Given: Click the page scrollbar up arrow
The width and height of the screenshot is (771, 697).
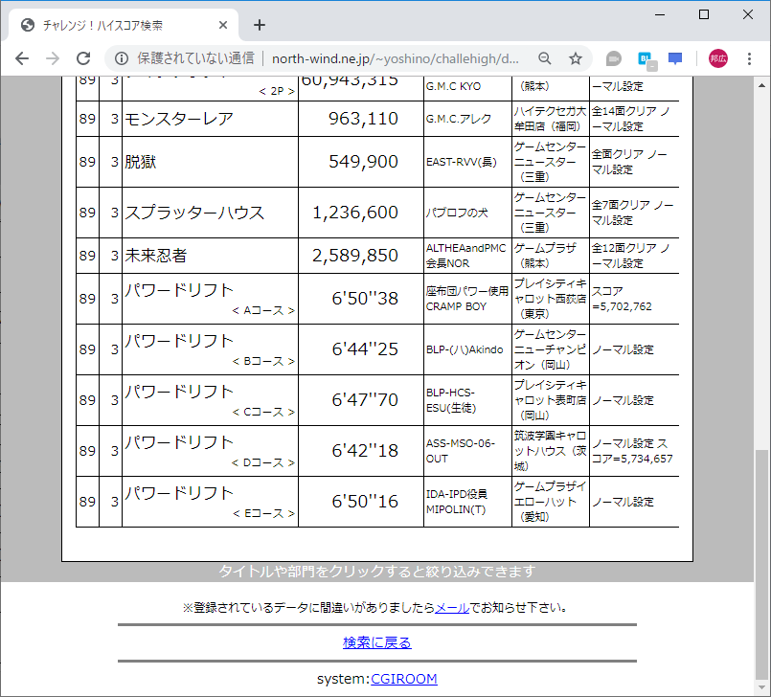Looking at the screenshot, I should pyautogui.click(x=761, y=85).
